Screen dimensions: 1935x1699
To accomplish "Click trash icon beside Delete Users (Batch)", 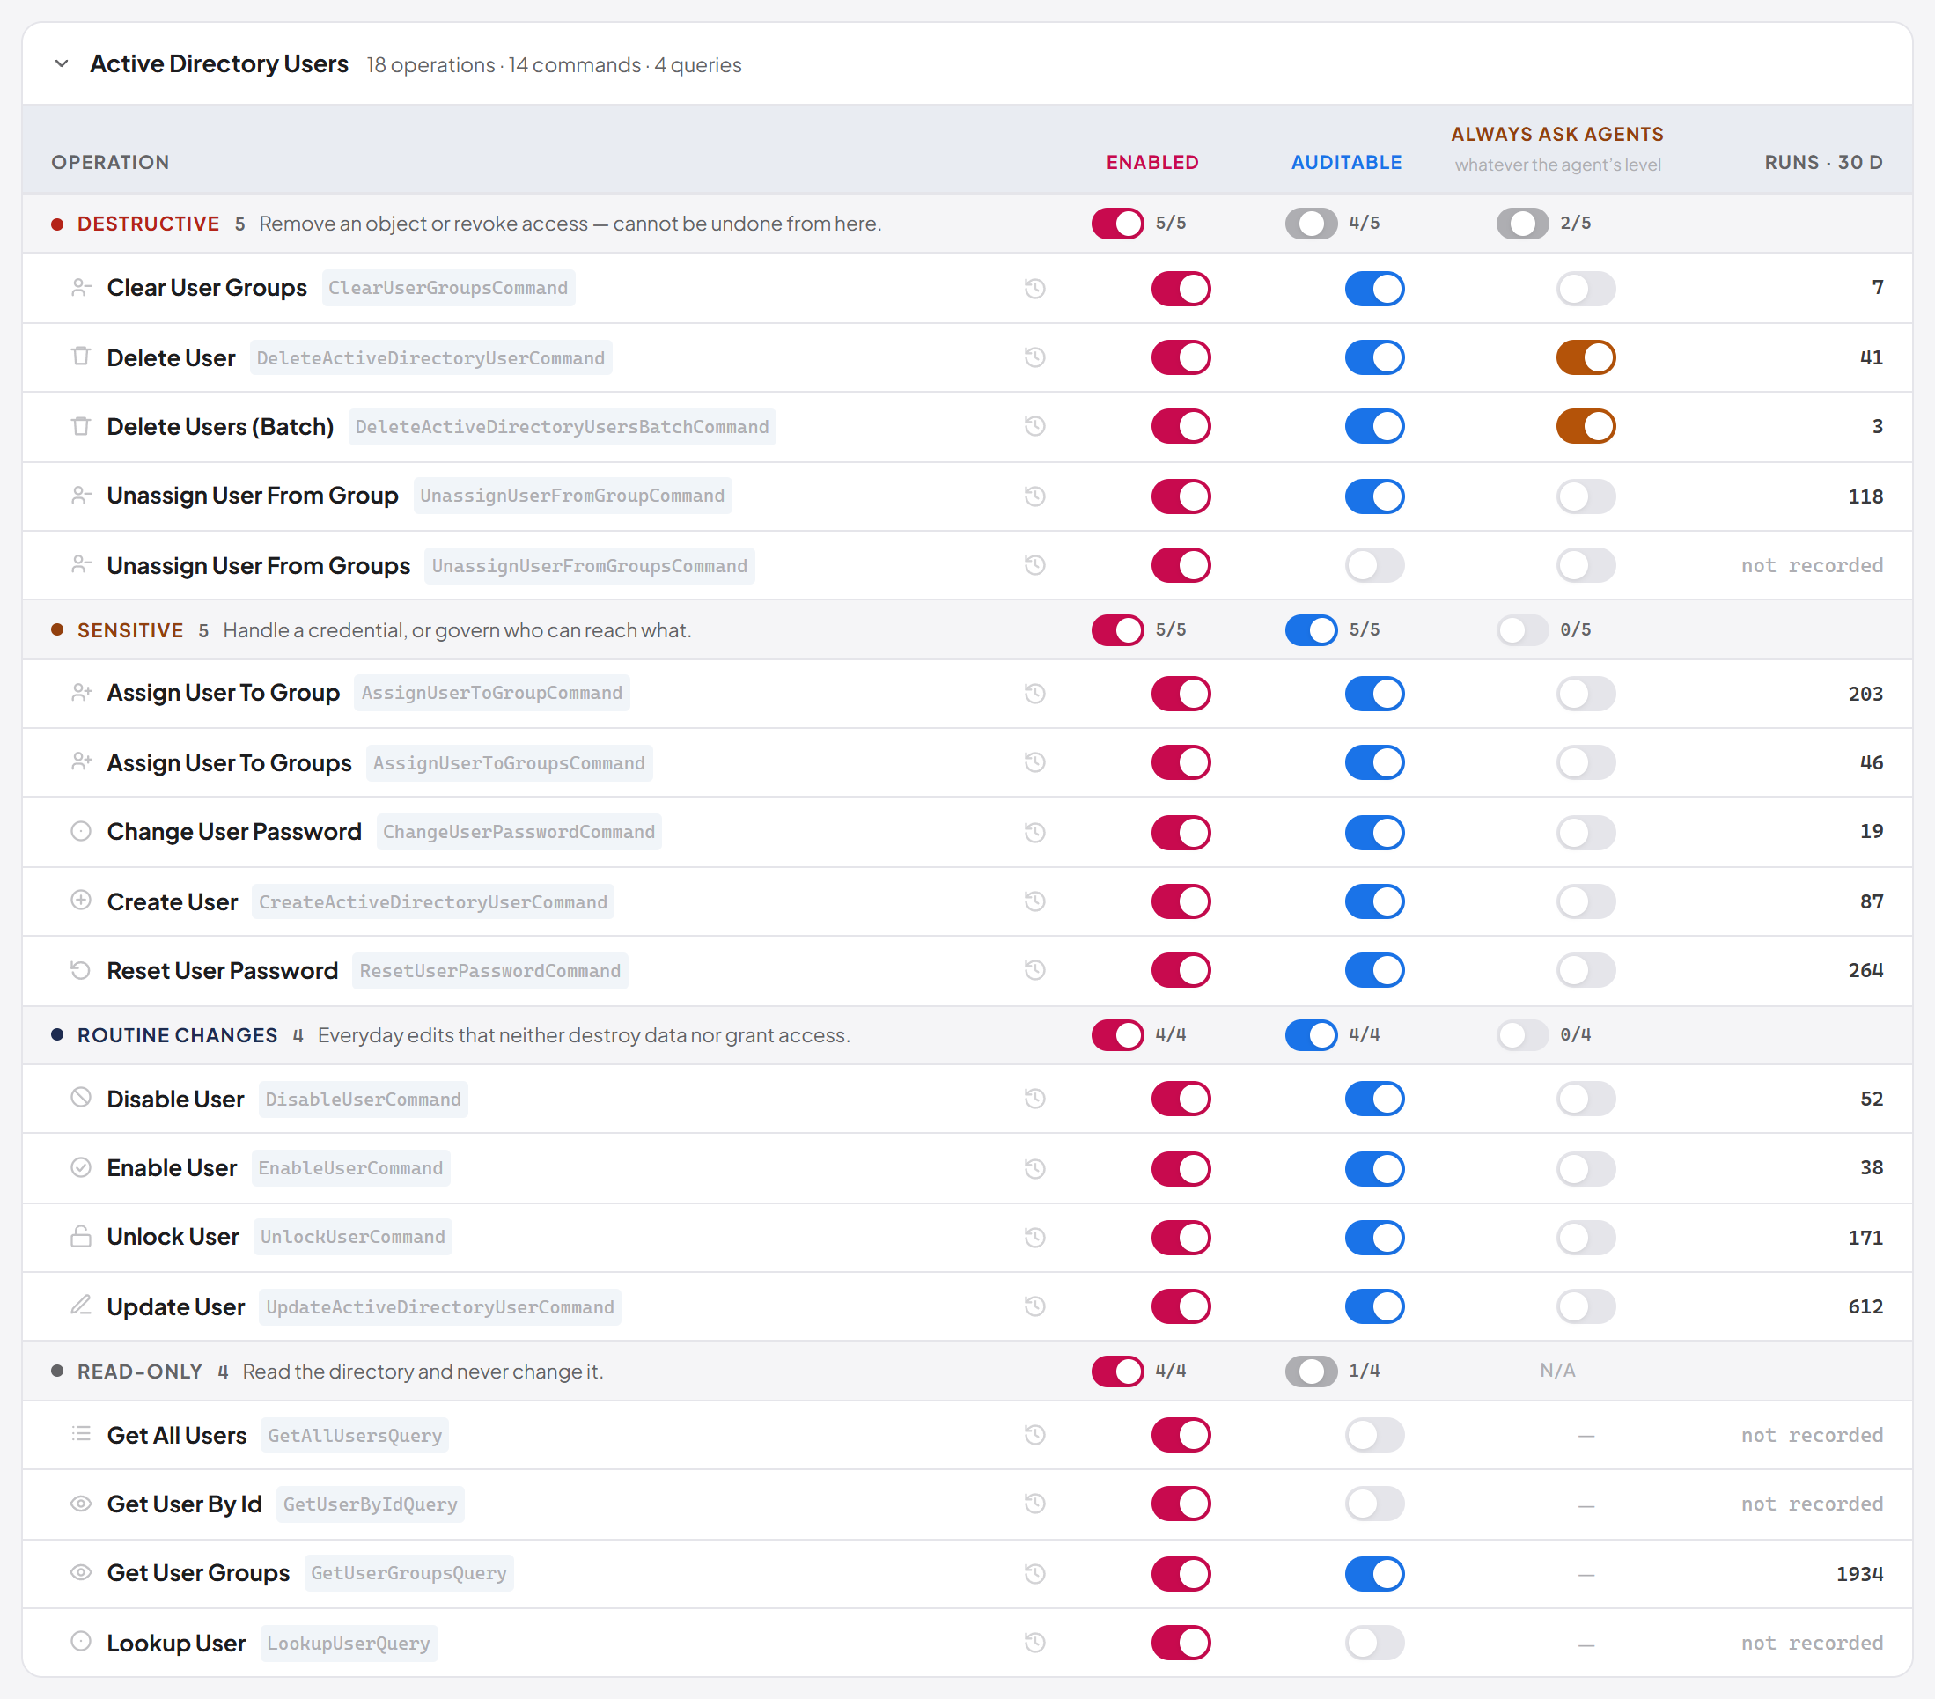I will click(x=81, y=426).
